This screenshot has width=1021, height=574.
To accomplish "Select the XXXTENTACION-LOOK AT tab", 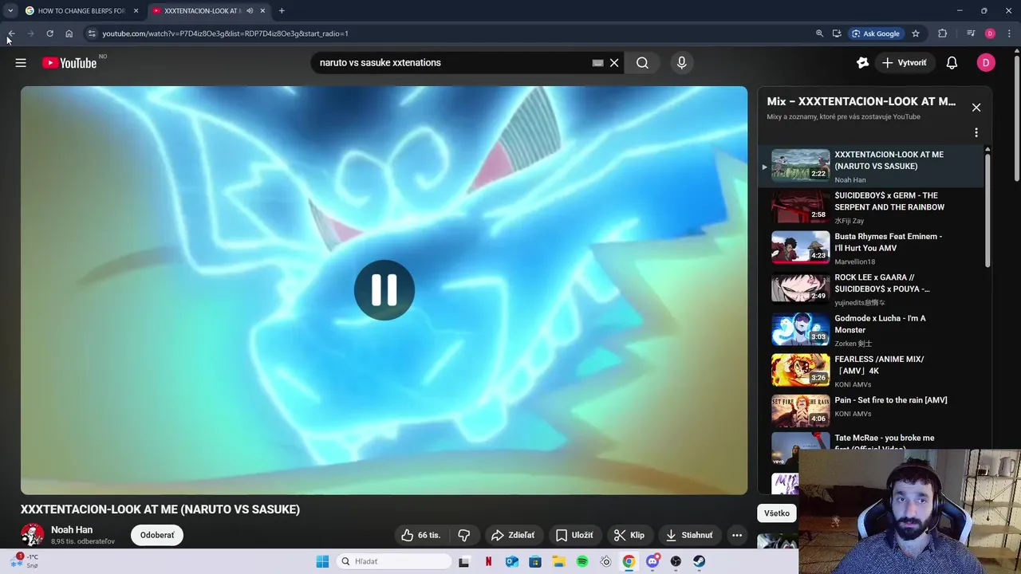I will pos(203,11).
